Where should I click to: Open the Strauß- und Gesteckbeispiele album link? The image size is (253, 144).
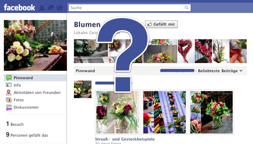click(125, 139)
